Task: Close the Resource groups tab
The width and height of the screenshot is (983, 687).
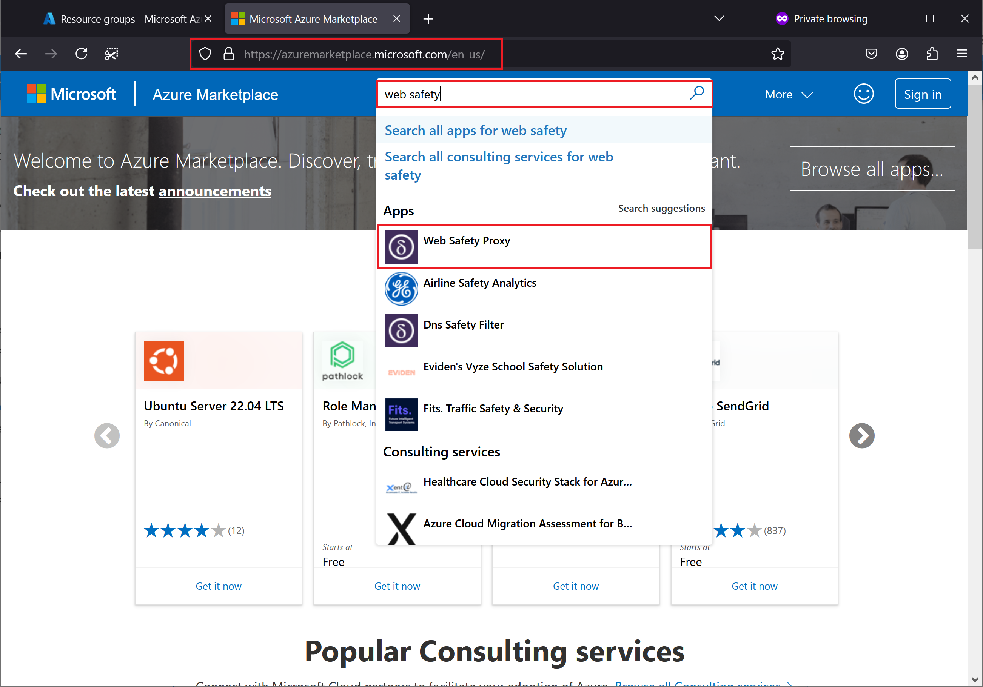Action: [208, 19]
